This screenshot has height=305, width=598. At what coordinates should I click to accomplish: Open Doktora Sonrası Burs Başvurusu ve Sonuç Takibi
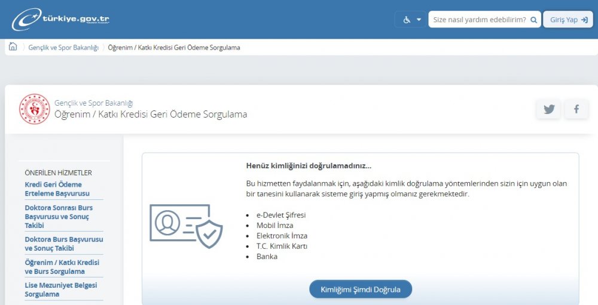click(59, 216)
